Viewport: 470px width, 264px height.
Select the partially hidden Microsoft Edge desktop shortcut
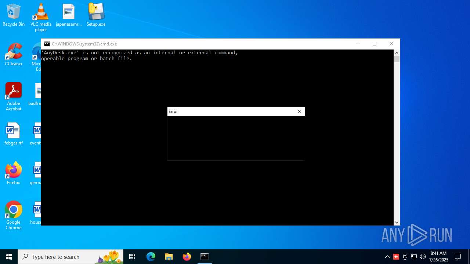tap(36, 57)
